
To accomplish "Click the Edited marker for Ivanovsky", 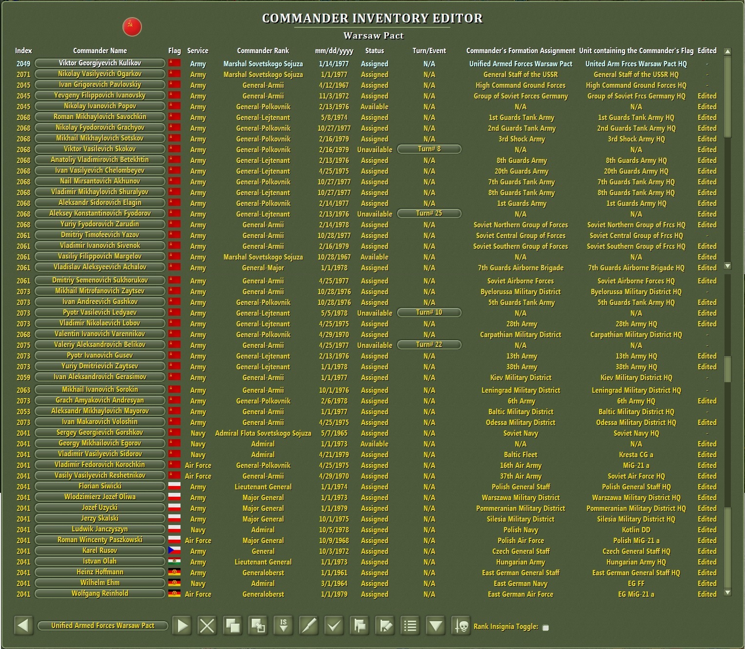I will click(x=707, y=96).
